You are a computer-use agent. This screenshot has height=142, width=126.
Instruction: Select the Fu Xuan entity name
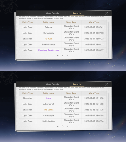(49, 39)
